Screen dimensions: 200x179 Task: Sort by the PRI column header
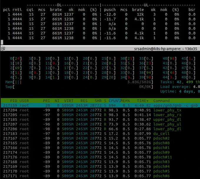(x=46, y=101)
